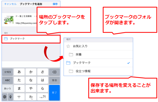Select the 栄養 folder
158x102 pixels.
98,54
